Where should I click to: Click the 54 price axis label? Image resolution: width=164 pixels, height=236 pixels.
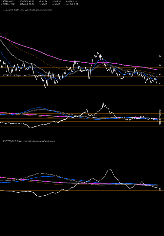(x=160, y=56)
